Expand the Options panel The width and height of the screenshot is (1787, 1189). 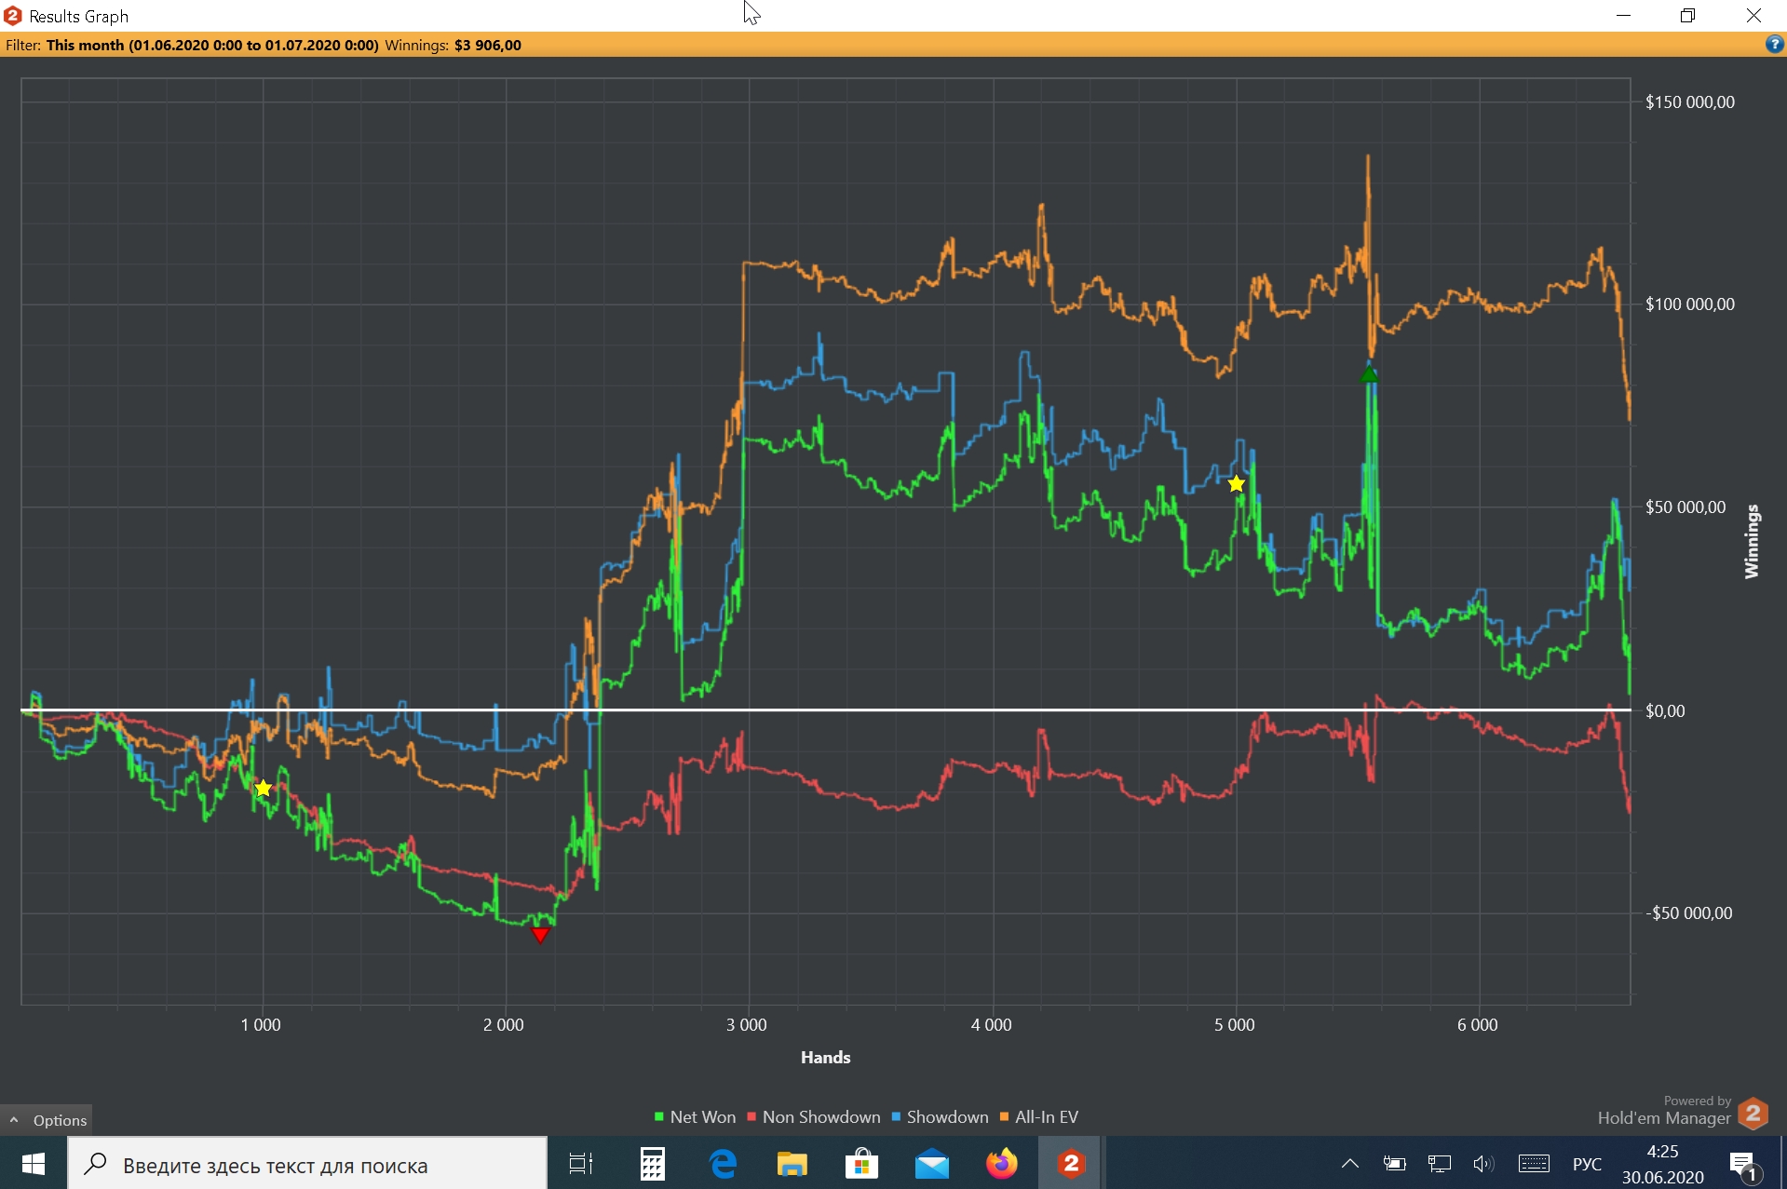47,1120
